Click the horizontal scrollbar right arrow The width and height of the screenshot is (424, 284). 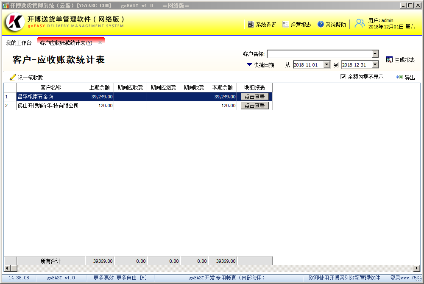[417, 268]
